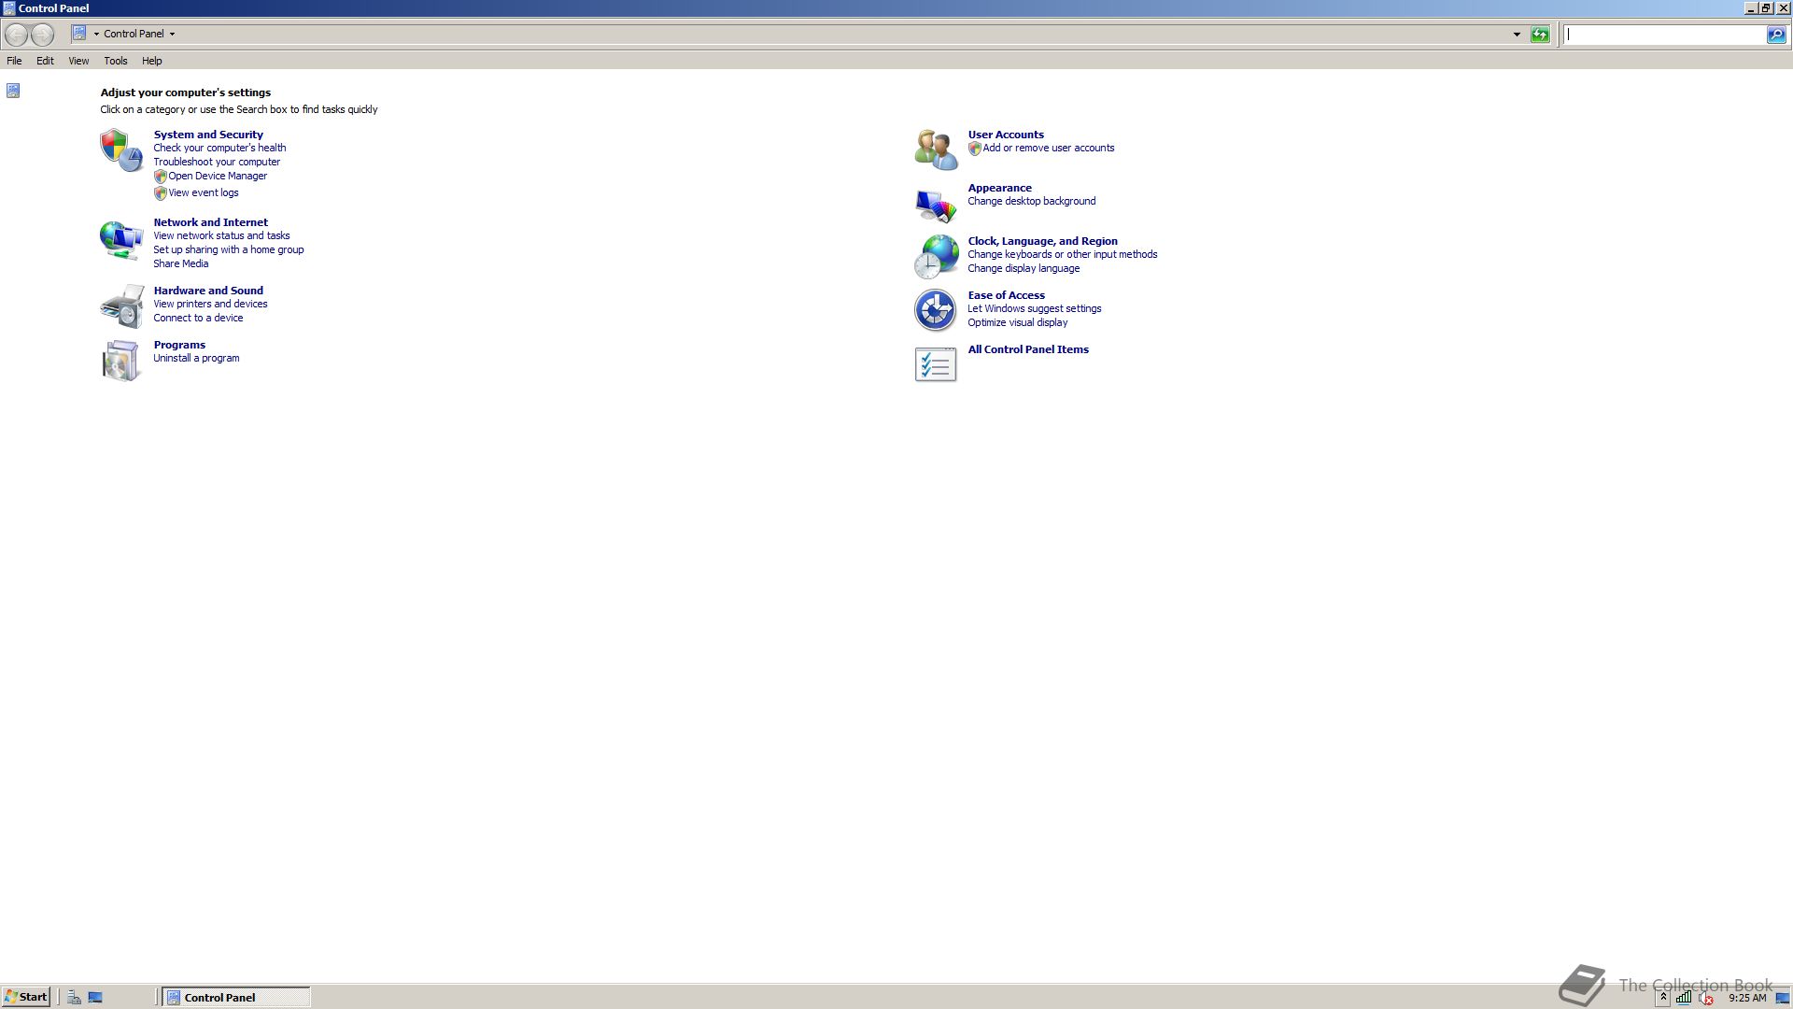Click the search magnifier button
Image resolution: width=1793 pixels, height=1009 pixels.
pos(1776,35)
